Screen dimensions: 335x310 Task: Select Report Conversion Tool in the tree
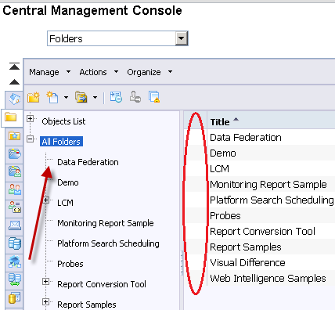[102, 284]
